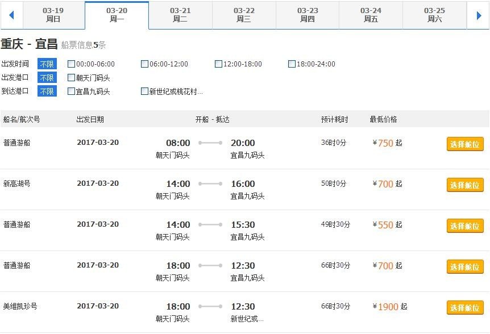
Task: Click the next dates right arrow
Action: click(x=479, y=15)
